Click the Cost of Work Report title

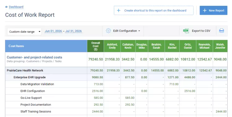click(30, 15)
